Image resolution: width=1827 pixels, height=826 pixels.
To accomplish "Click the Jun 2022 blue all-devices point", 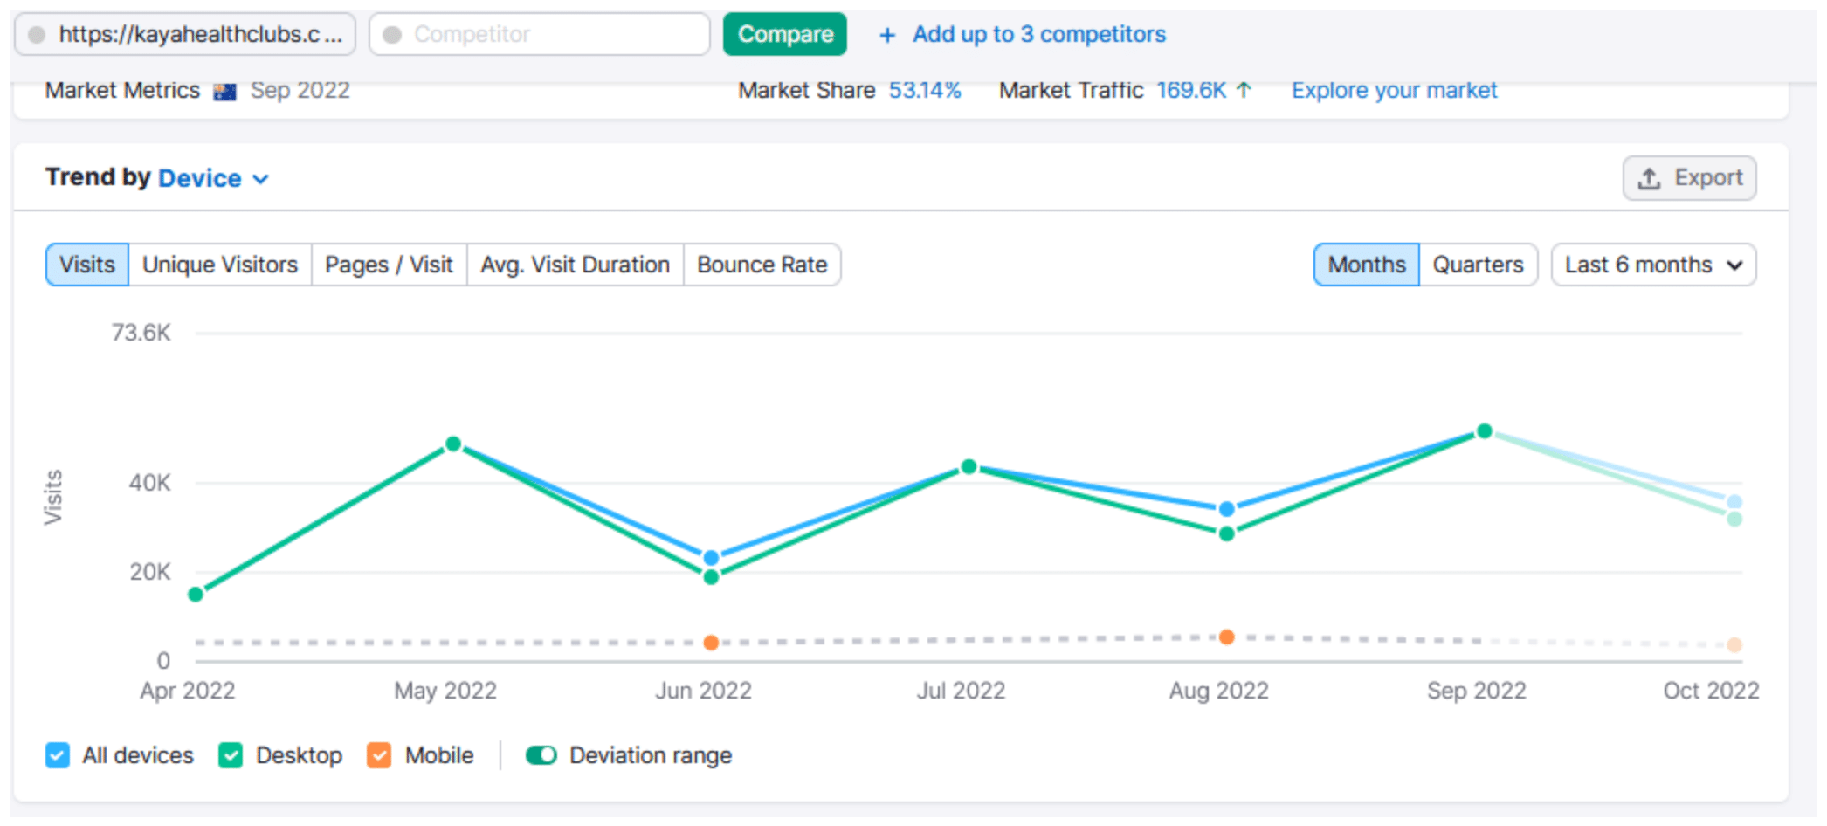I will tap(712, 558).
